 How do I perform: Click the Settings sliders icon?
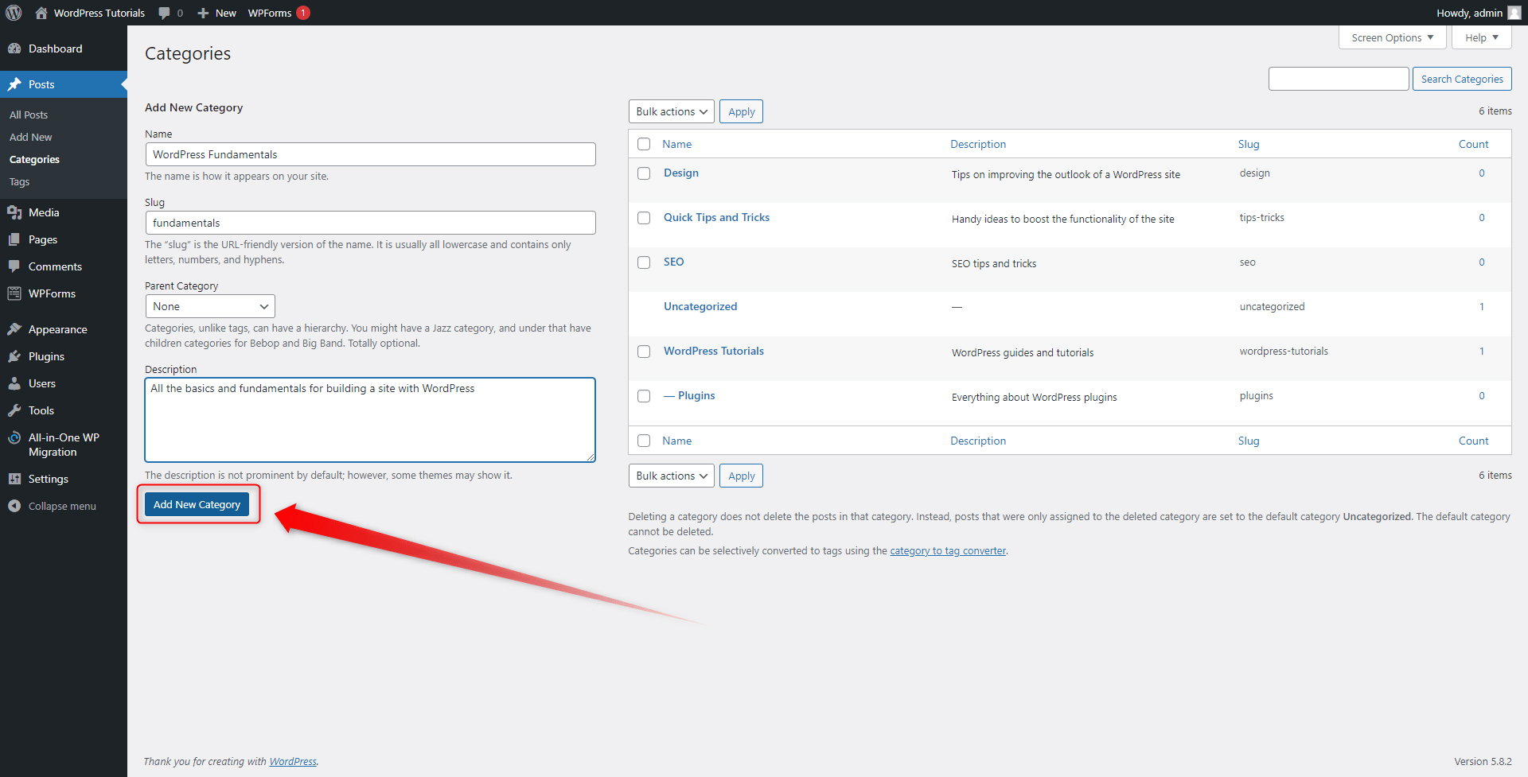tap(14, 479)
